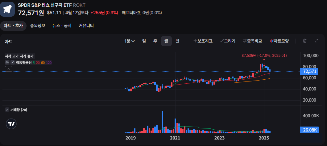
Task: Select the 주 weekly chart interval
Action: click(155, 41)
